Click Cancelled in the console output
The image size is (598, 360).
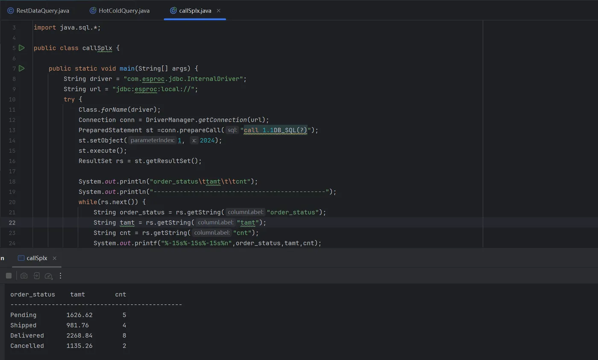[x=27, y=346]
